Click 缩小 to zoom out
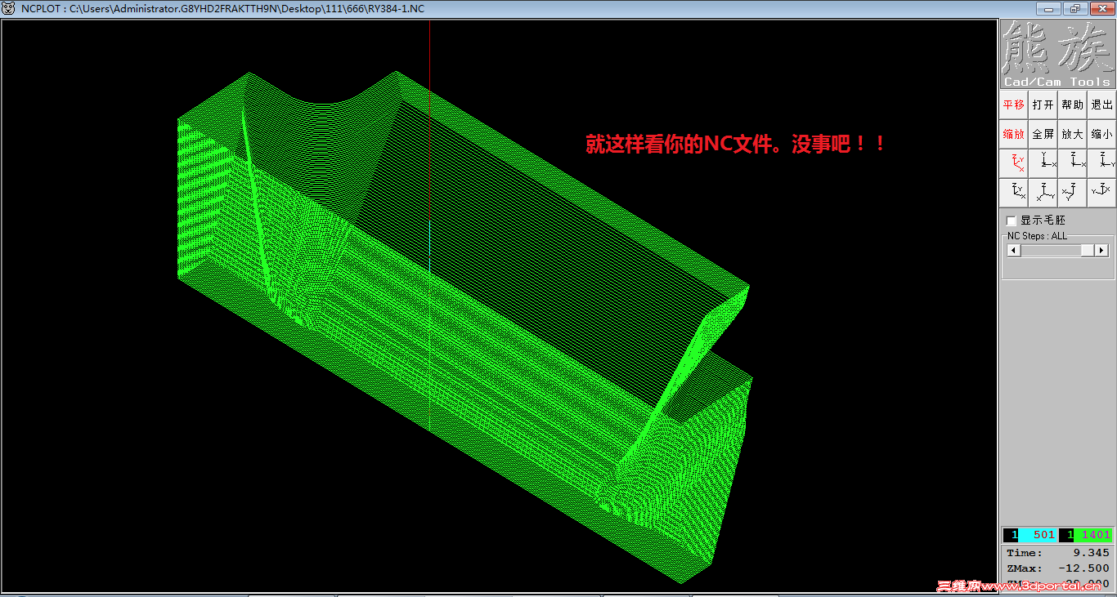The height and width of the screenshot is (597, 1117). click(1102, 134)
